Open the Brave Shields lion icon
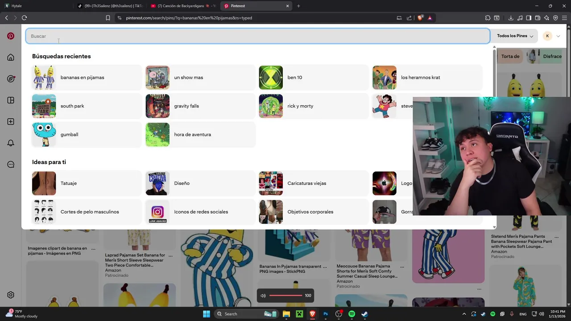Viewport: 571px width, 321px height. tap(420, 18)
